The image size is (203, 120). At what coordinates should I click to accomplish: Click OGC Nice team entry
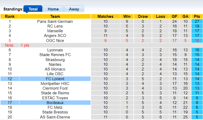click(x=55, y=41)
